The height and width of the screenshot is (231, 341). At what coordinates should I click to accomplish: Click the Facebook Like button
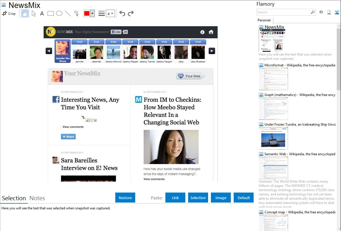tap(116, 32)
